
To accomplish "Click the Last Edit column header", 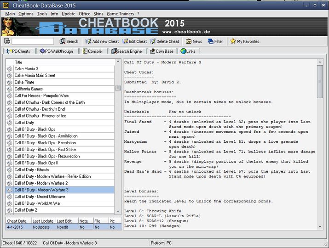I will (x=67, y=221).
